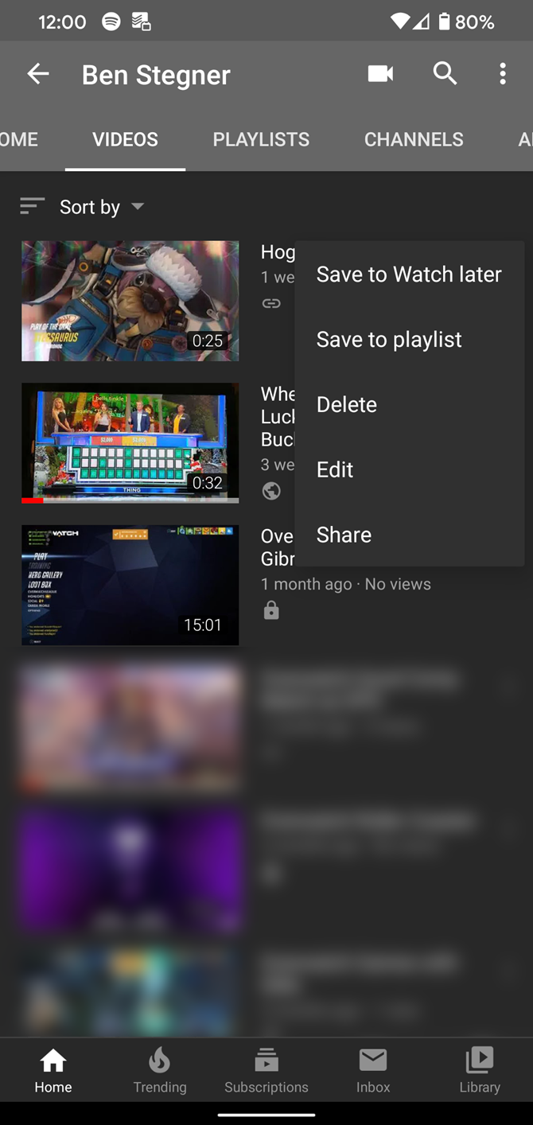The height and width of the screenshot is (1125, 533).
Task: Tap the Ben Stegner channel title
Action: pyautogui.click(x=156, y=75)
